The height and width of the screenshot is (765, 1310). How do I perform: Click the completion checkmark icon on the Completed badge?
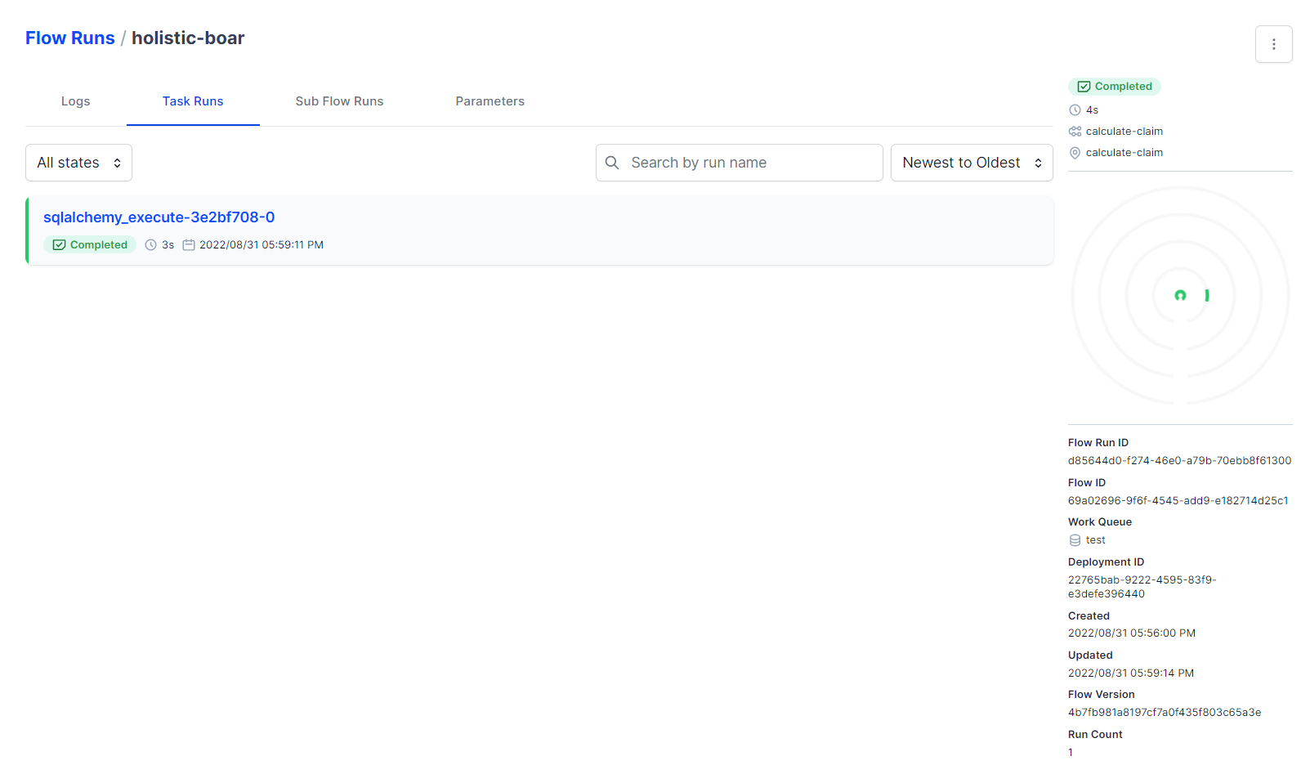pos(1084,86)
